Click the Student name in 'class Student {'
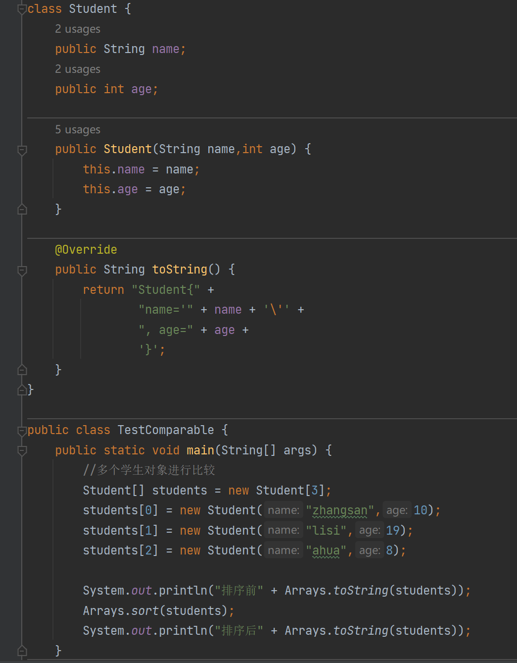This screenshot has width=517, height=663. point(93,9)
